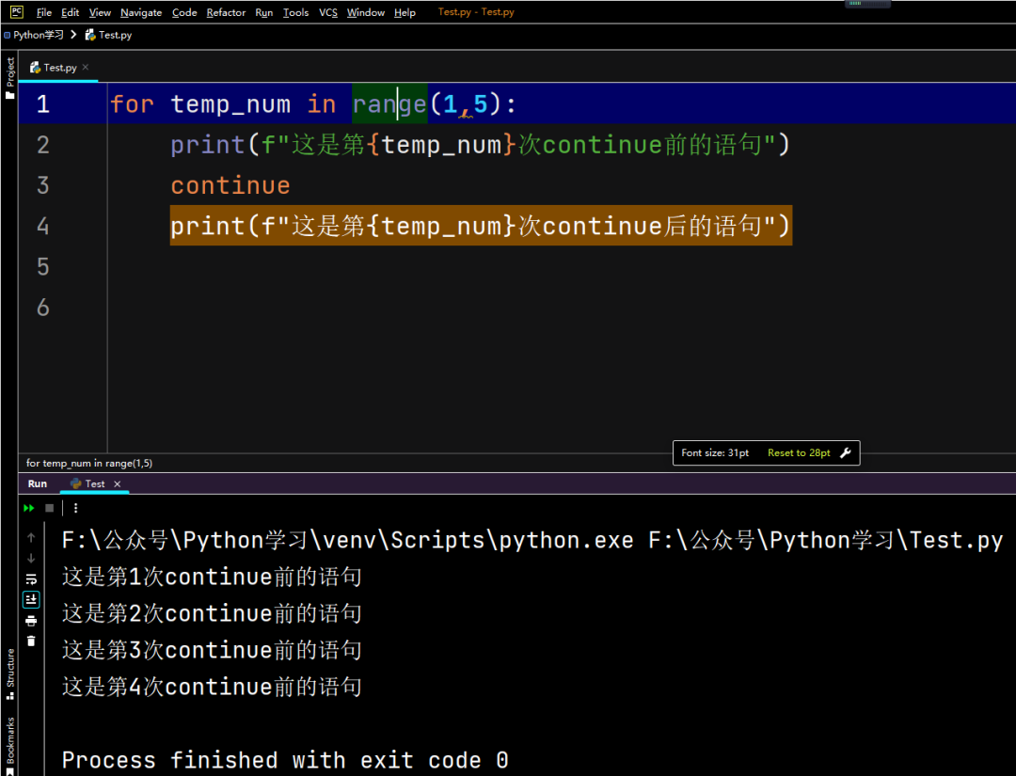The image size is (1016, 776).
Task: Open the font size settings wrench menu
Action: [x=844, y=452]
